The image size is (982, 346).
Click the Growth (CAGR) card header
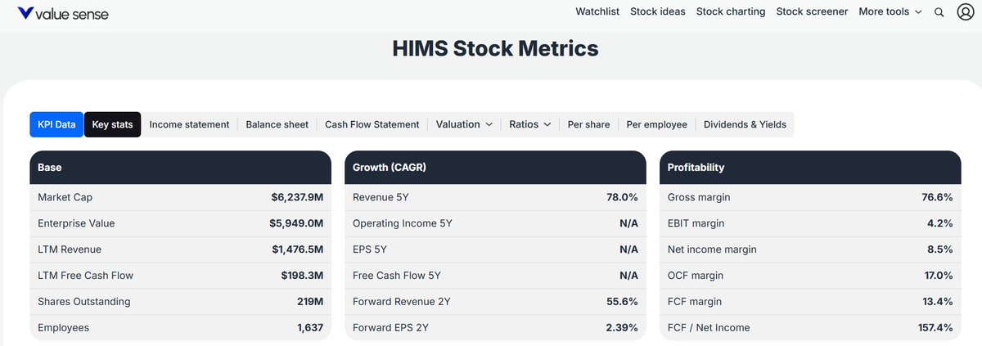(495, 167)
